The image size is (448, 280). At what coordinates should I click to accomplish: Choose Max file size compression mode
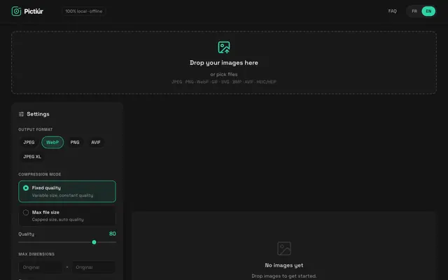click(x=67, y=216)
